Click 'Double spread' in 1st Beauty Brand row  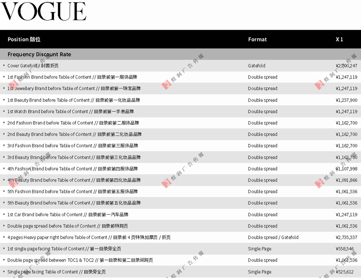click(263, 100)
